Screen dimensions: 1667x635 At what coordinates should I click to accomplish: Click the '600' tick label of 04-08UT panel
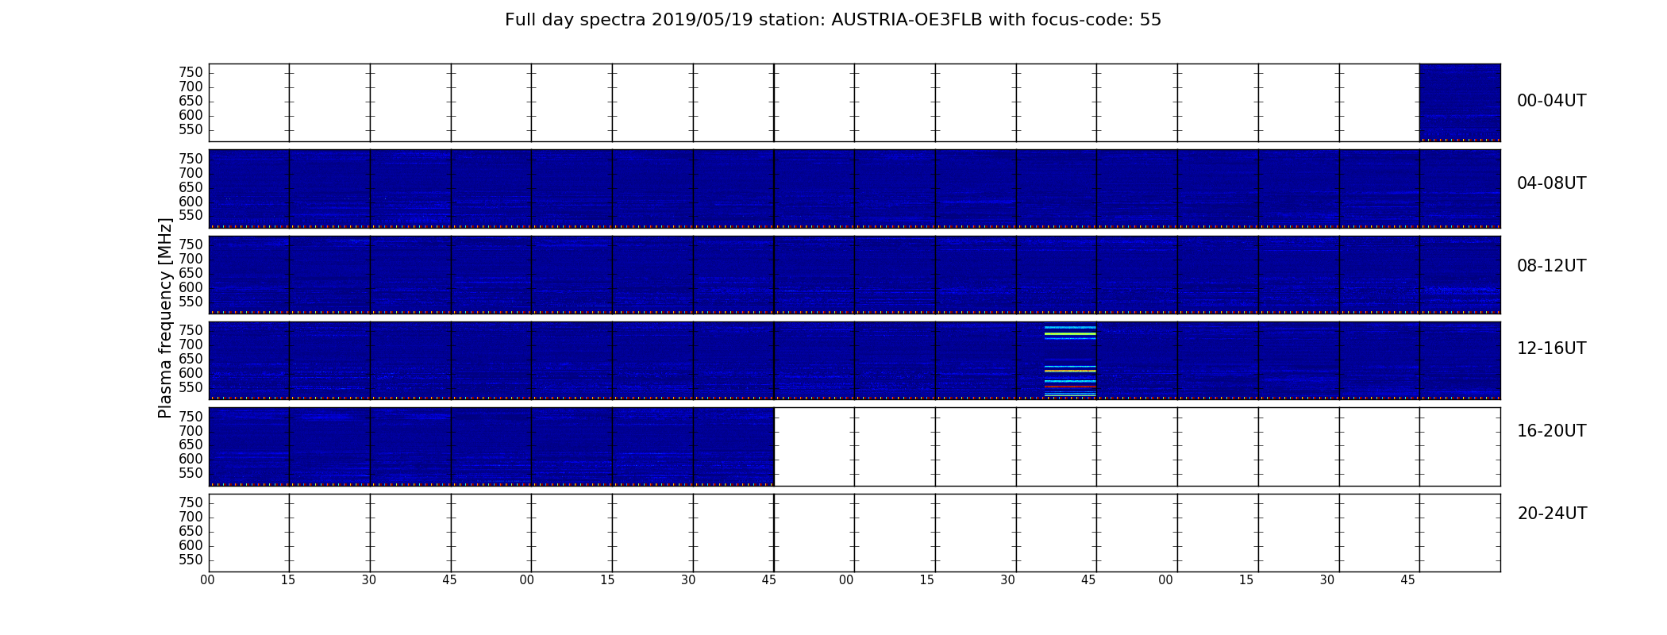pyautogui.click(x=191, y=202)
